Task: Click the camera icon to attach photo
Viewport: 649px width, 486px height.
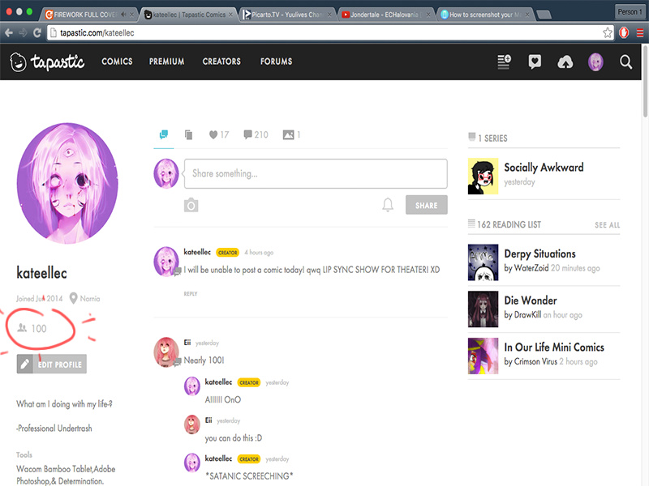Action: 191,206
